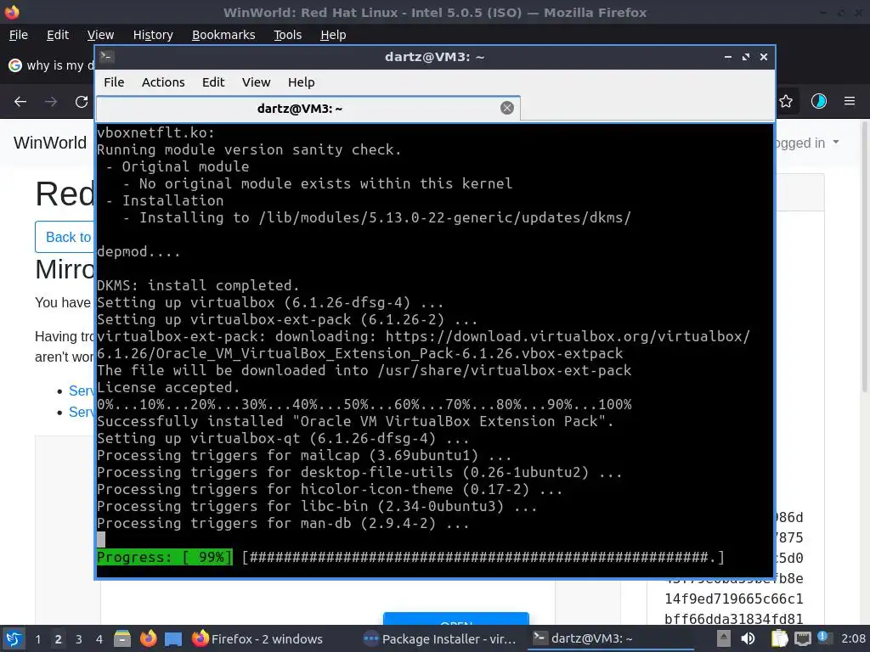The image size is (870, 652).
Task: Open Firefox's Help menu
Action: [333, 35]
